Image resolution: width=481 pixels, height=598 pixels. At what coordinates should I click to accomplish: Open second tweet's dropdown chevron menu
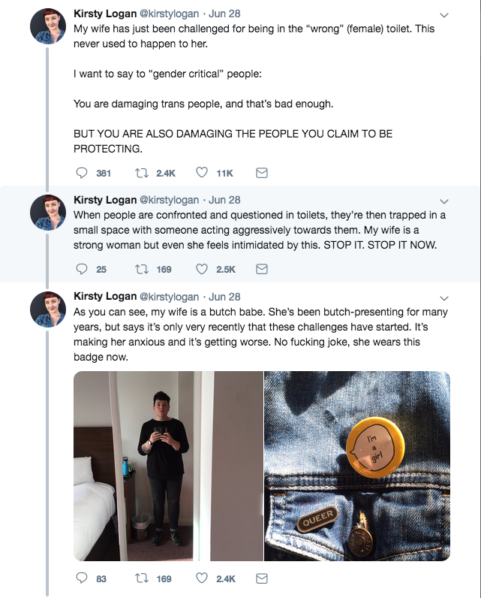coord(443,201)
